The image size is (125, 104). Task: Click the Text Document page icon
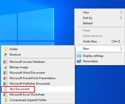coord(5,89)
